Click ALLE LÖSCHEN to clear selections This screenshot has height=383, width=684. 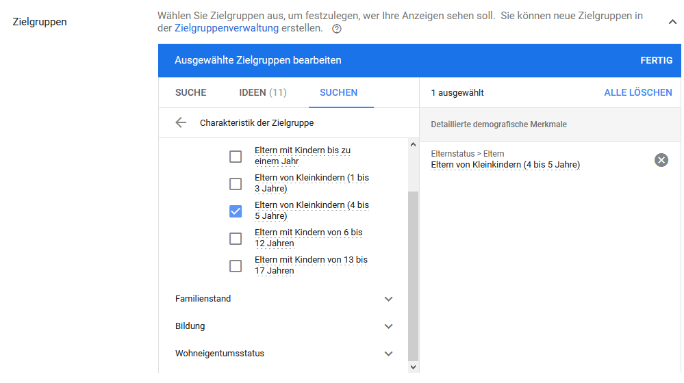637,93
